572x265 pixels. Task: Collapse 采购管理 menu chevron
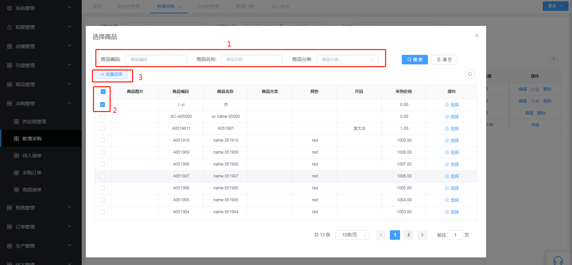(x=69, y=103)
